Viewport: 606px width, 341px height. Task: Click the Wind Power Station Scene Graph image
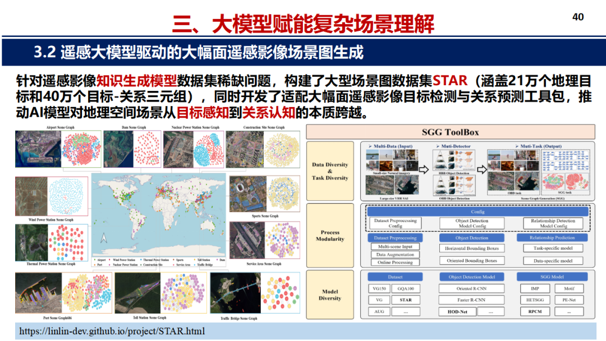52,196
